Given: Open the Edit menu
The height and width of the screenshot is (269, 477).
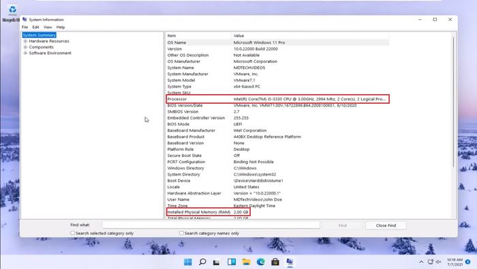Looking at the screenshot, I should click(x=35, y=27).
